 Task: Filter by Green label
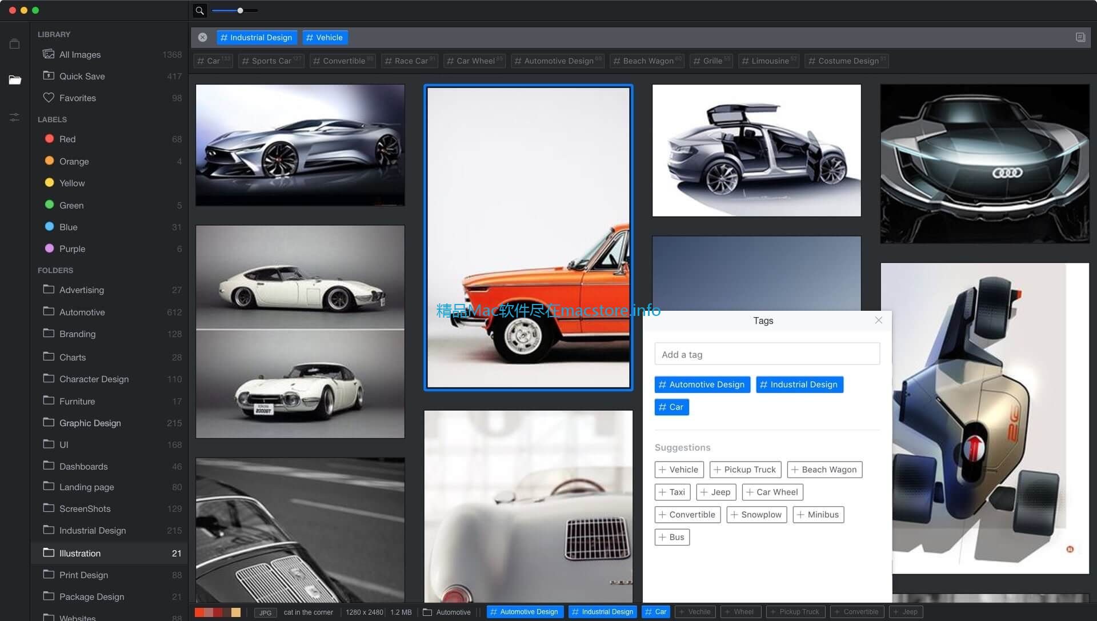coord(110,205)
